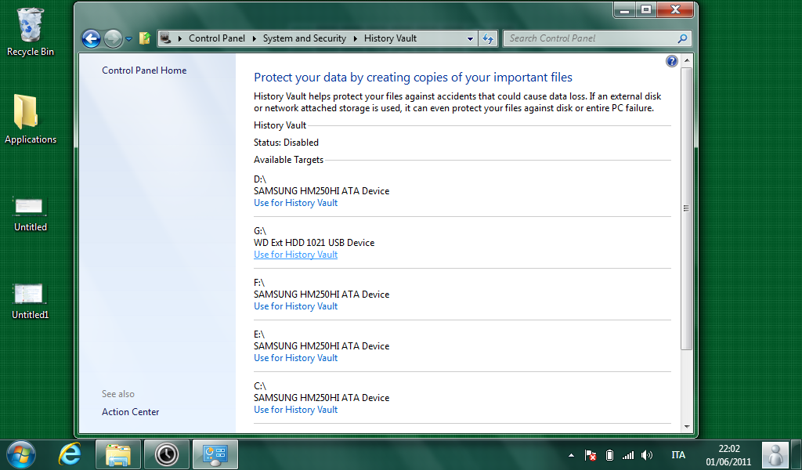The height and width of the screenshot is (470, 802).
Task: Open the volume speaker tray icon
Action: coord(647,455)
